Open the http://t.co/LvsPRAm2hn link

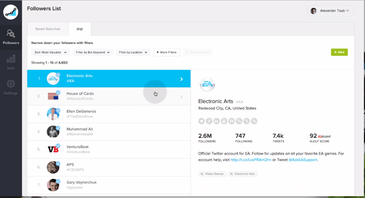click(251, 160)
